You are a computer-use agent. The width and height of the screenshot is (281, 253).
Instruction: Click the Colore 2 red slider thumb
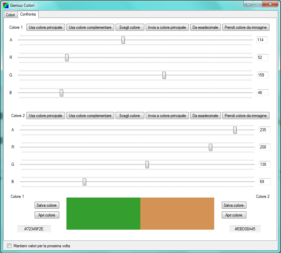point(210,147)
